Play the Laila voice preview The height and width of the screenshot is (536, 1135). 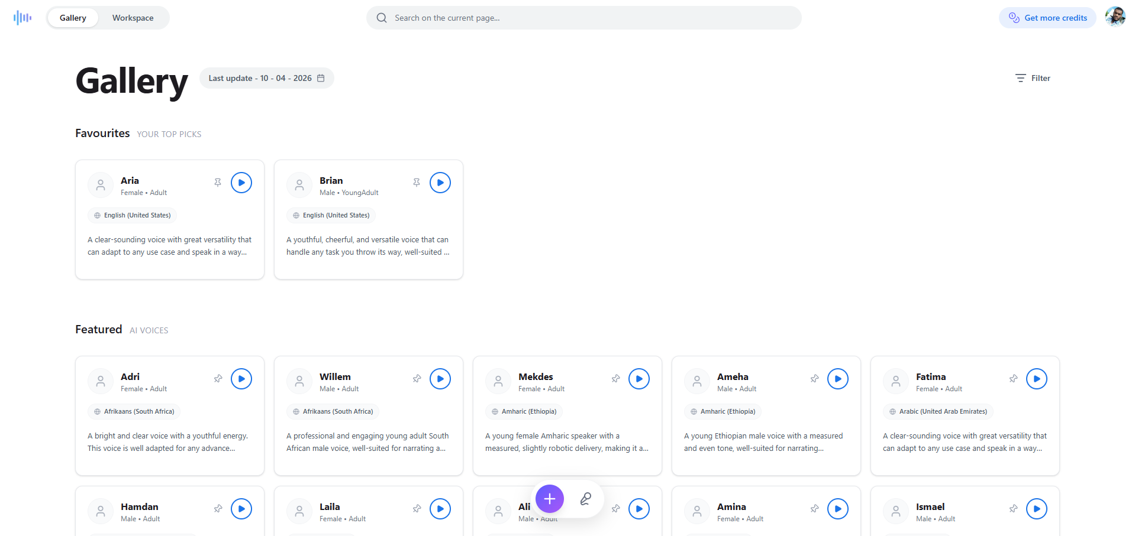click(x=440, y=509)
